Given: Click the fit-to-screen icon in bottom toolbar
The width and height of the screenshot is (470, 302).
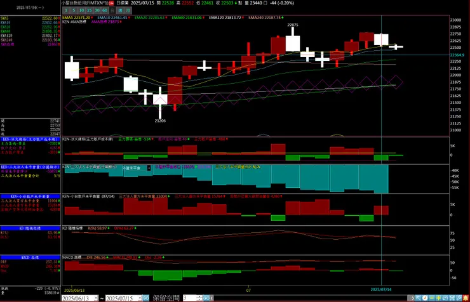Looking at the screenshot, I should pyautogui.click(x=452, y=298).
